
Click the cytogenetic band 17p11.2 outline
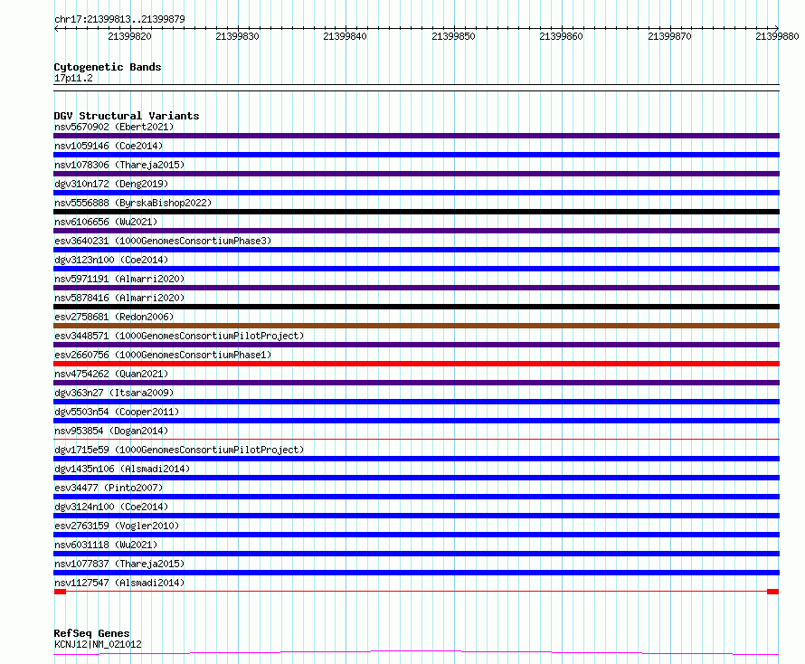click(x=416, y=88)
